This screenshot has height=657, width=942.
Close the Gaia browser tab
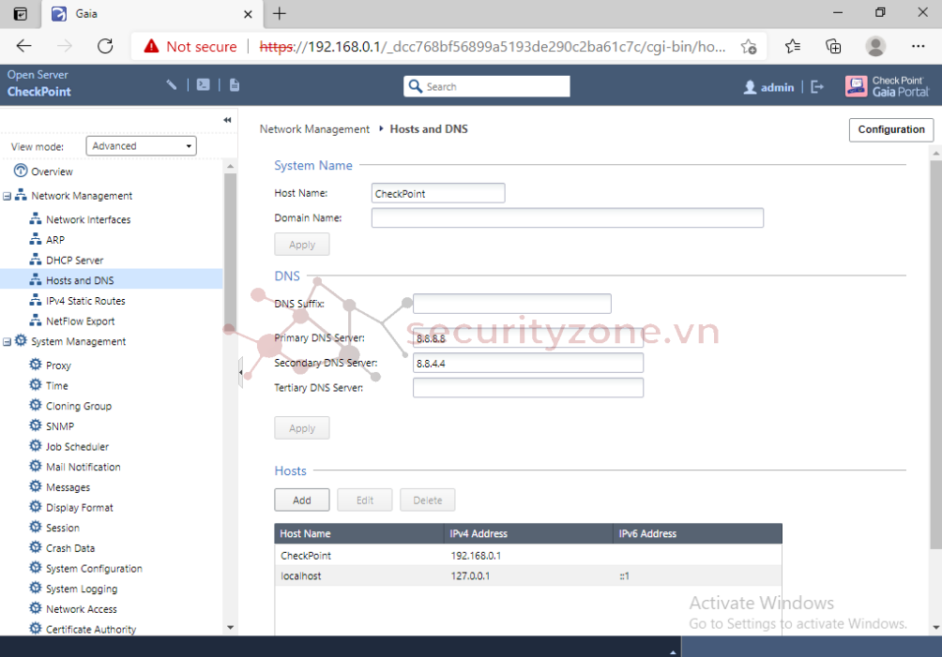click(248, 14)
